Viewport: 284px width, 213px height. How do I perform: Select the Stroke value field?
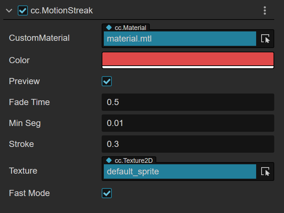[188, 144]
